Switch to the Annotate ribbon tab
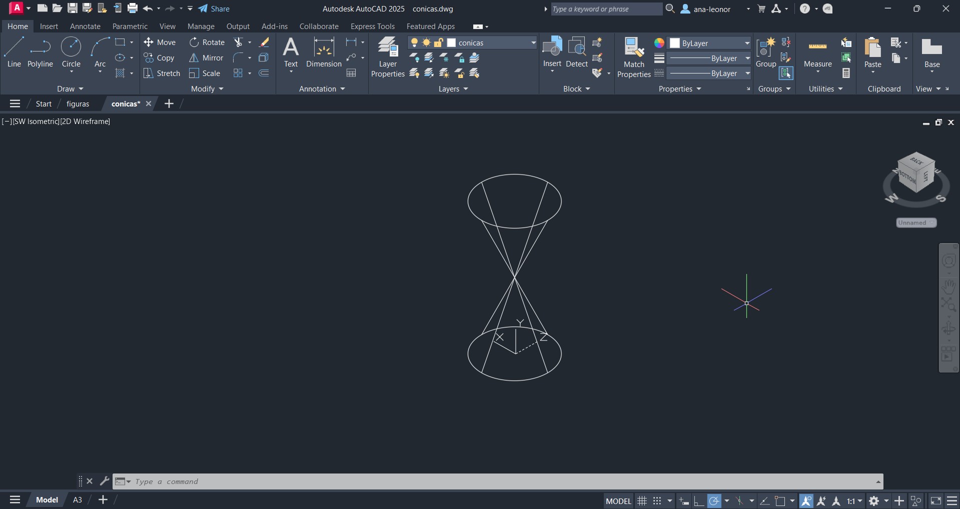 85,26
